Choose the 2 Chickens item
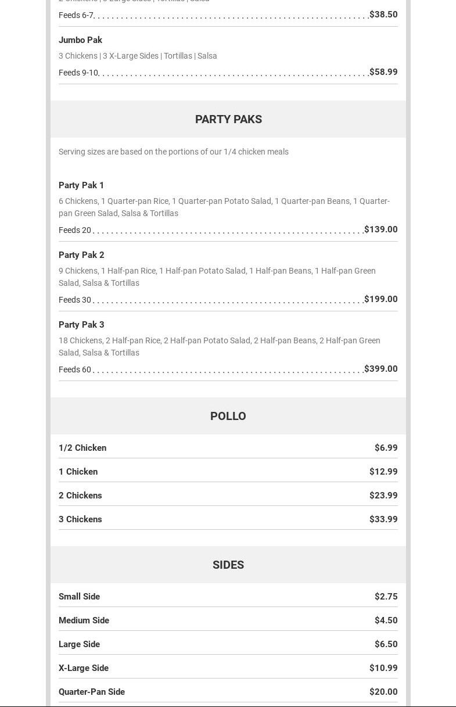The width and height of the screenshot is (456, 707). 80,496
